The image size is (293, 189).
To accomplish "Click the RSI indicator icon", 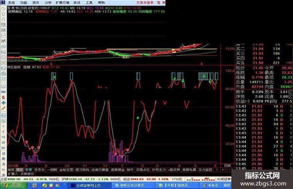I will (3, 92).
